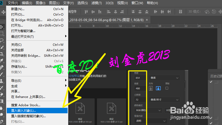
Task: Click the align left edges icon
Action: [x=109, y=12]
